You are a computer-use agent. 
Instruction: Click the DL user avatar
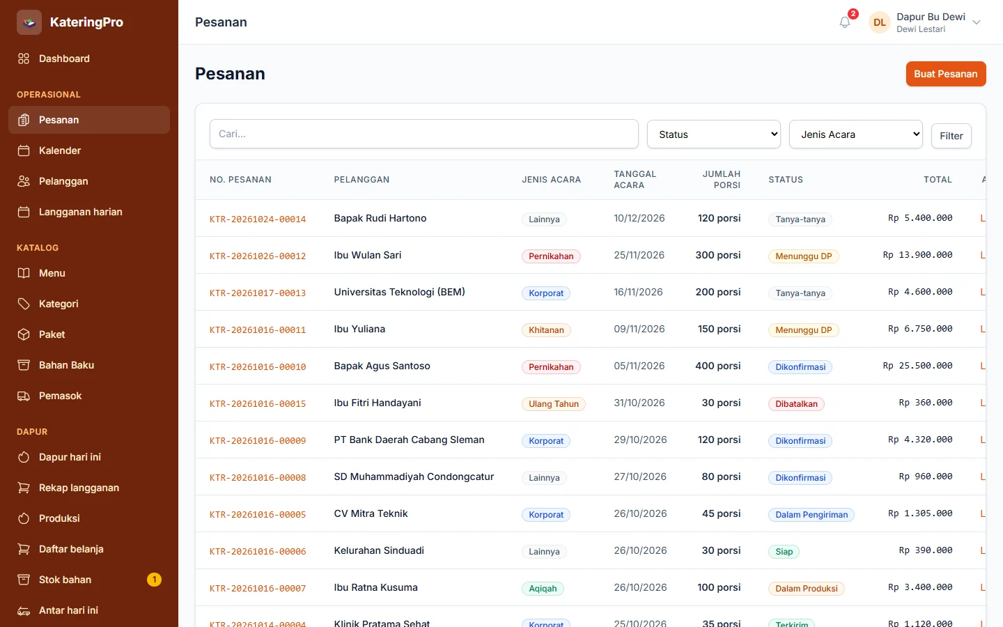click(880, 22)
